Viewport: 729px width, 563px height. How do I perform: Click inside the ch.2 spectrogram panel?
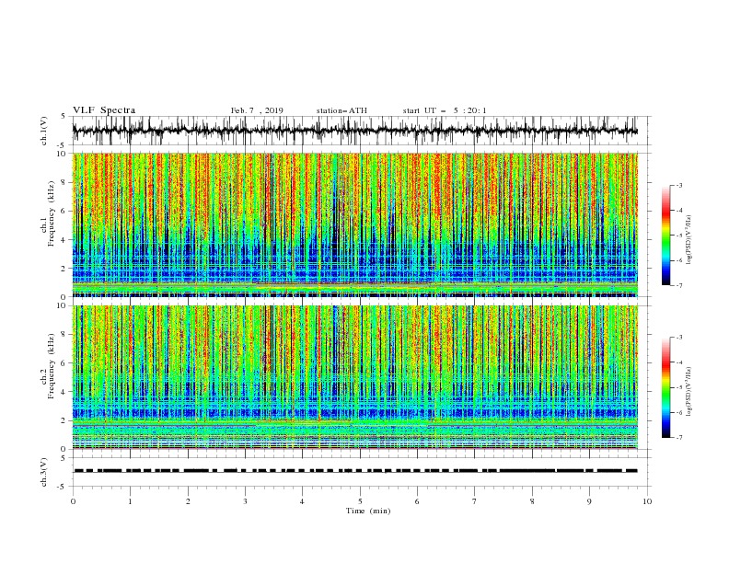coord(355,377)
